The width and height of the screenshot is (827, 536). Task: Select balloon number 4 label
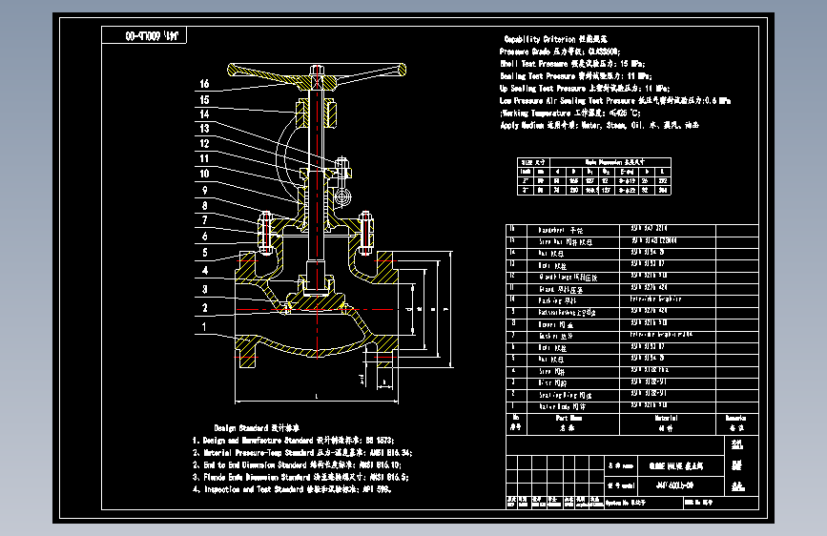click(205, 271)
